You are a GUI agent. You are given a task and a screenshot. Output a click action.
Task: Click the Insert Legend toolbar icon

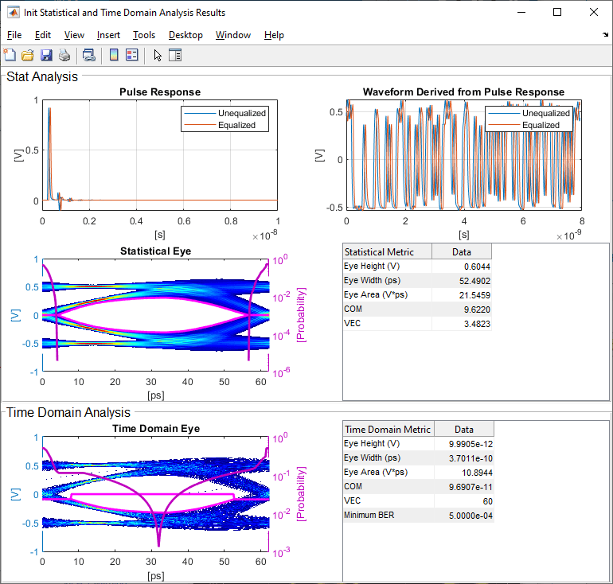click(x=132, y=55)
